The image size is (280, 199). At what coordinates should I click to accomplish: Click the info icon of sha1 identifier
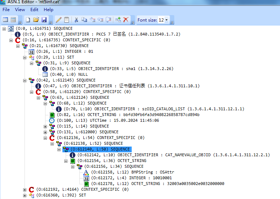click(45, 69)
